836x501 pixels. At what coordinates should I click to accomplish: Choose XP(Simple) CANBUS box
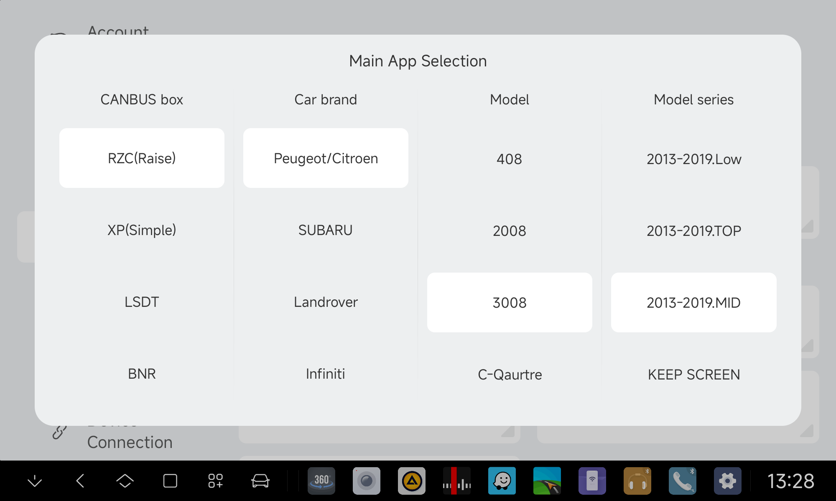point(142,230)
